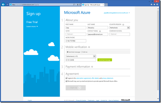Click the green Send text message button
Screen dimensions: 161x103
coord(105,60)
